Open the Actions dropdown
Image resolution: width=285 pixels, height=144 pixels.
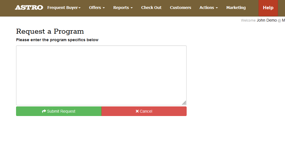click(x=209, y=8)
